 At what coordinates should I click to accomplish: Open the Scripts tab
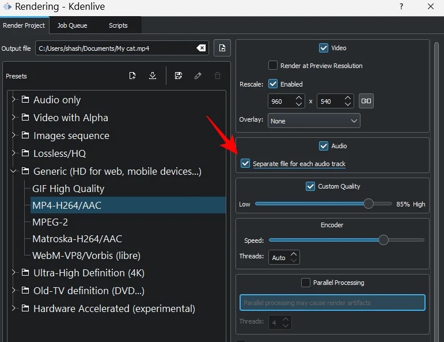coord(118,25)
